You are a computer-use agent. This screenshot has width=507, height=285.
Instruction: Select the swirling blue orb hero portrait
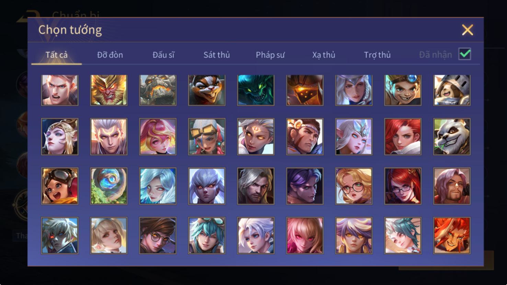pos(109,186)
